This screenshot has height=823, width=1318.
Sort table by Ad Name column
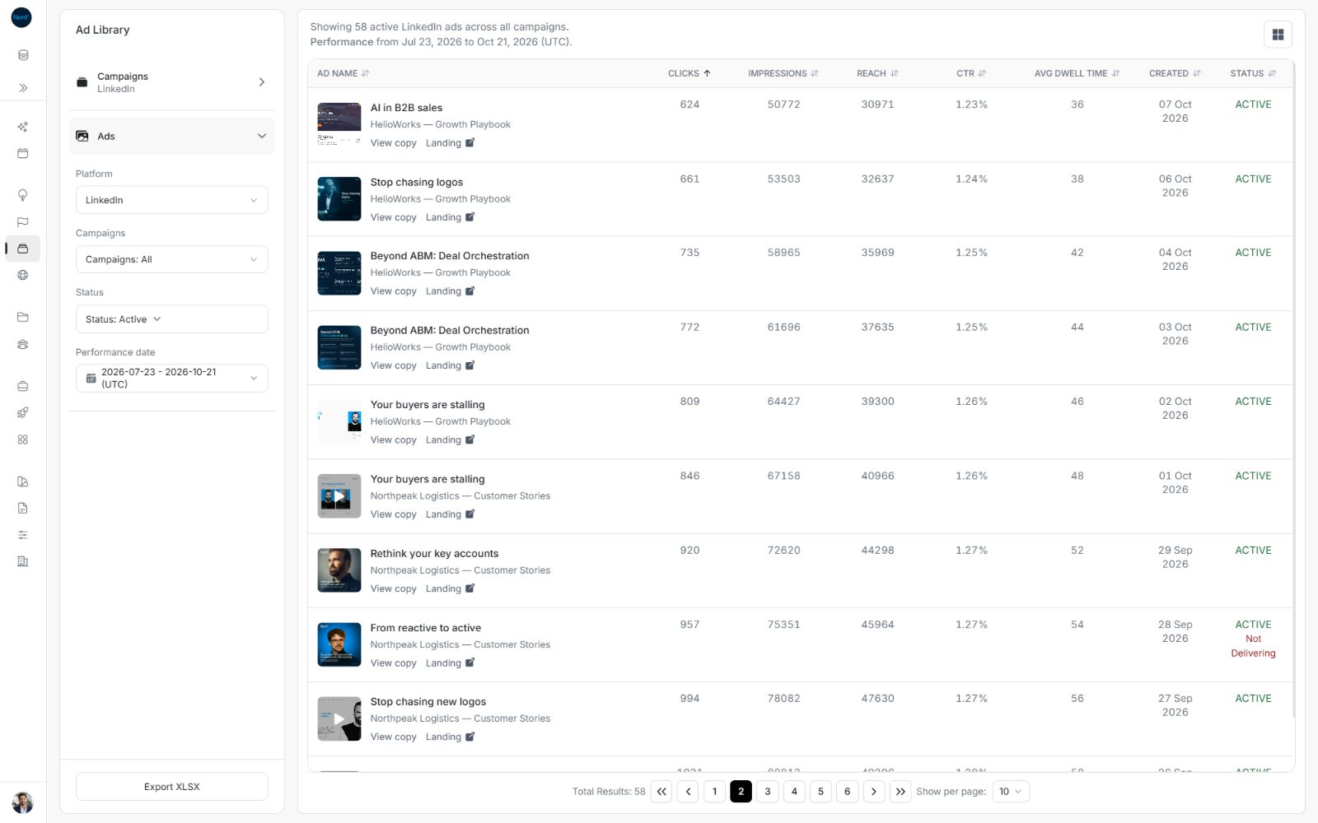(x=343, y=73)
